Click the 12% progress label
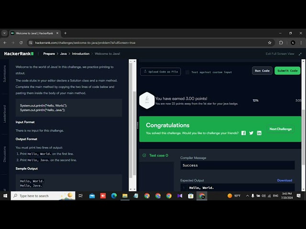Screen dimensions: 306x229 pyautogui.click(x=255, y=101)
